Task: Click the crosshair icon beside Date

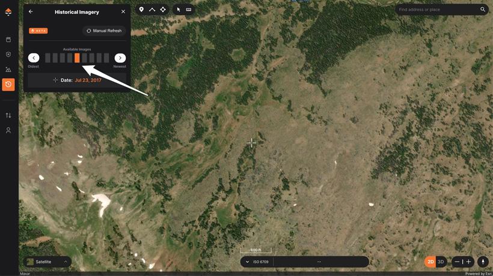Action: (55, 80)
